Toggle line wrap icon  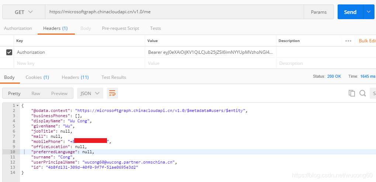(x=113, y=94)
